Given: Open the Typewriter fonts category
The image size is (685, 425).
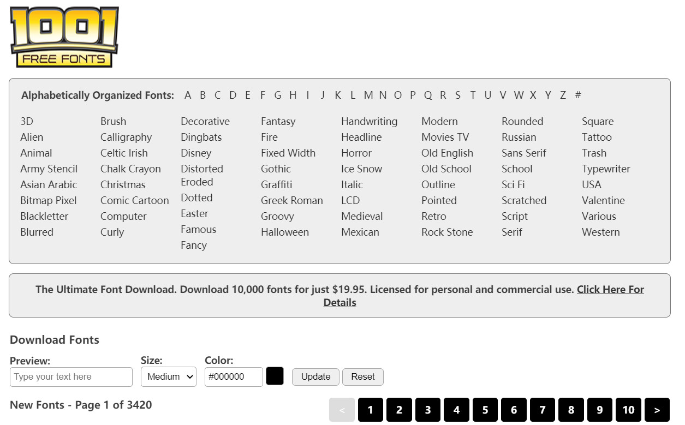Looking at the screenshot, I should 606,169.
